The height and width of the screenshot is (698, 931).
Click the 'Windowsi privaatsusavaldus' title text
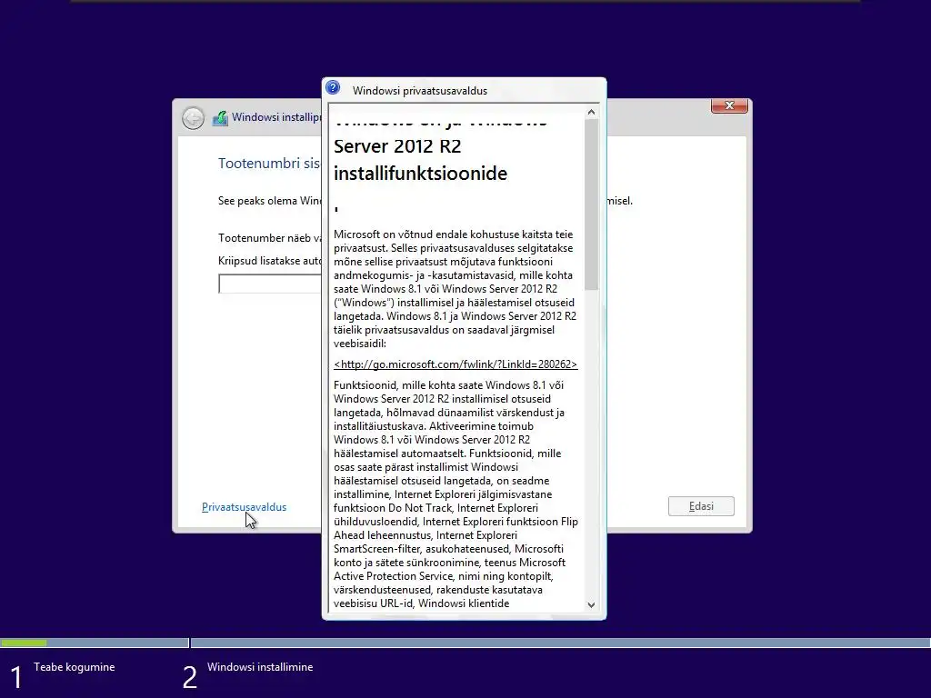tap(420, 91)
